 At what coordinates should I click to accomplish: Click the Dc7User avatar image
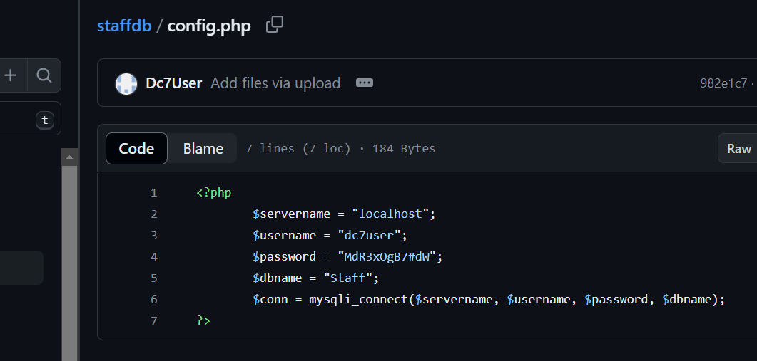(x=126, y=84)
